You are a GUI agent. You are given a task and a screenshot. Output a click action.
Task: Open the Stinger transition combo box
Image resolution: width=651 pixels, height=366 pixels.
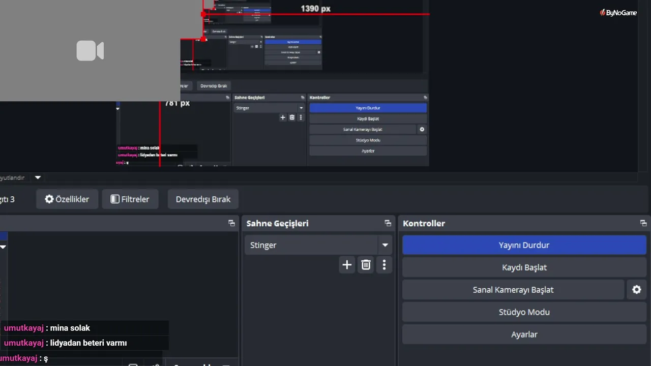[x=318, y=245]
